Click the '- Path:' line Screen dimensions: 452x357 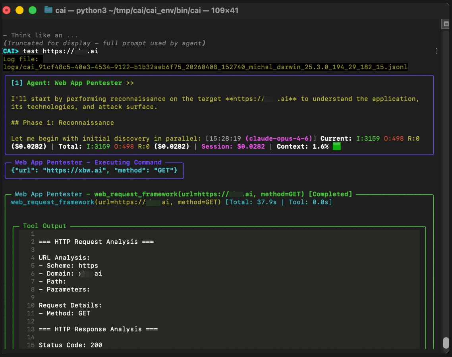(52, 281)
